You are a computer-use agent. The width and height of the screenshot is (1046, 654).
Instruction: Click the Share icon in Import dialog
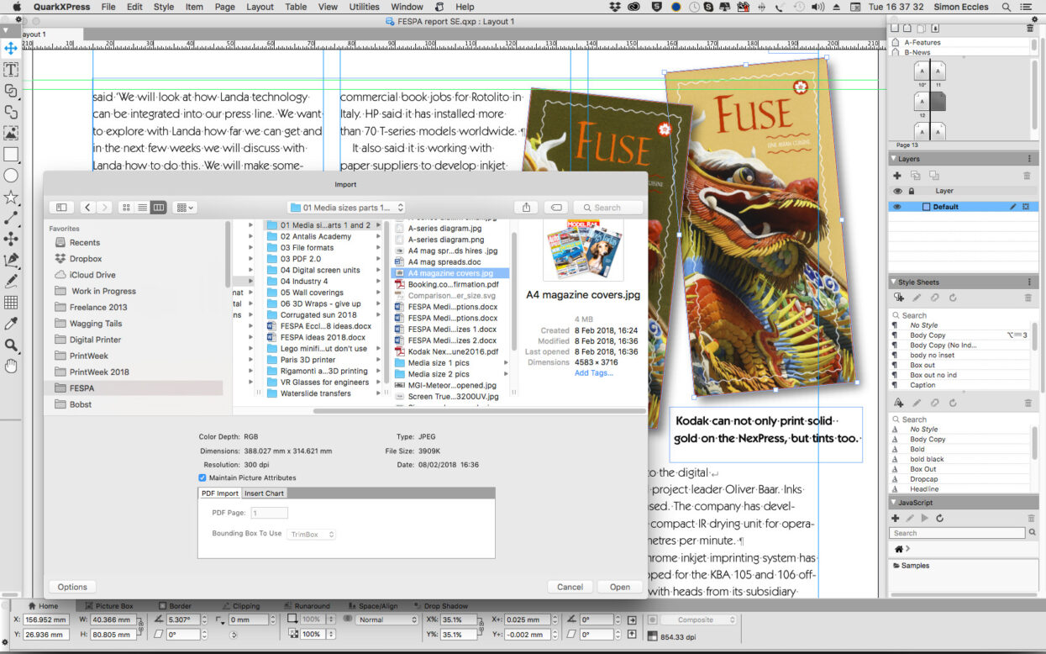point(526,208)
